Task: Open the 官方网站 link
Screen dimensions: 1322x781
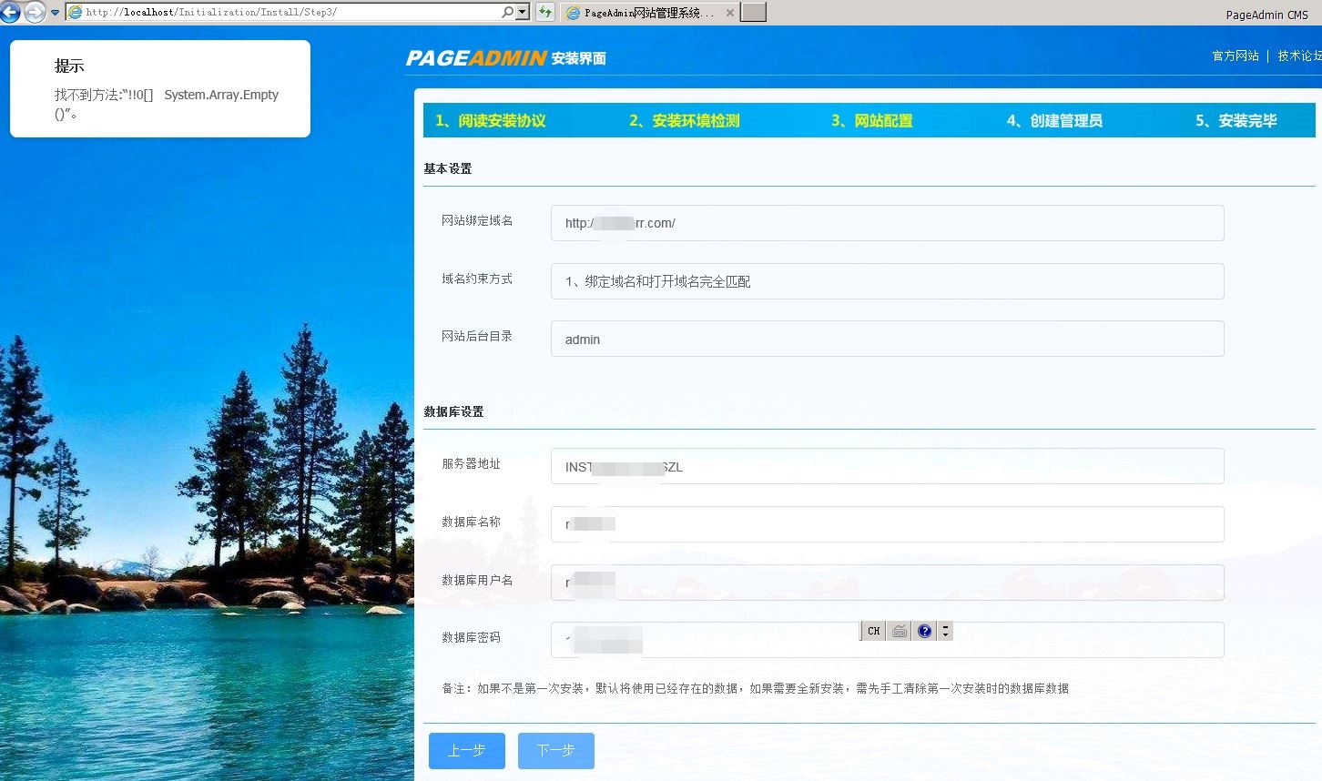Action: pyautogui.click(x=1235, y=56)
